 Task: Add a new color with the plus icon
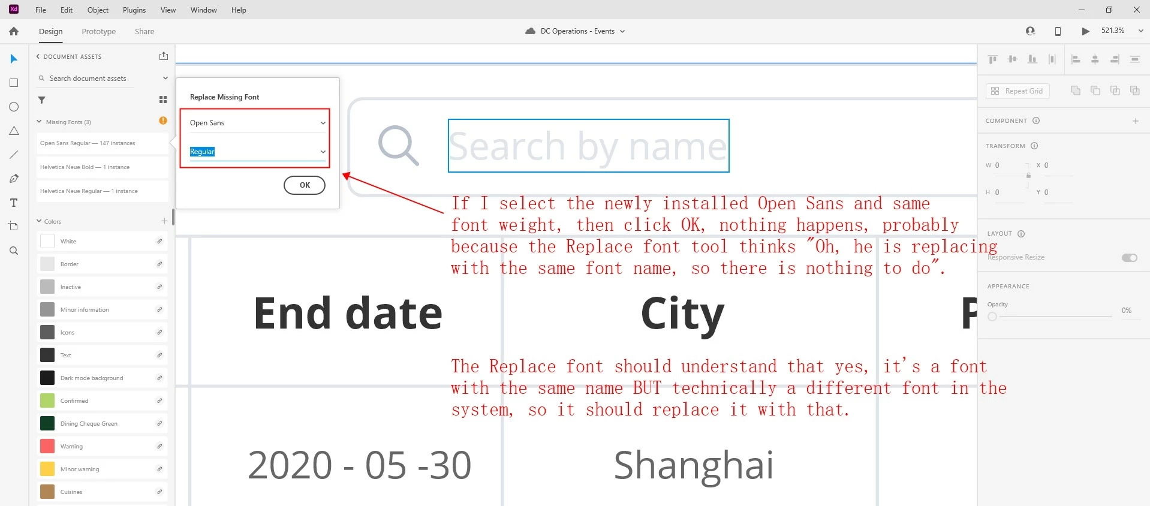[164, 221]
